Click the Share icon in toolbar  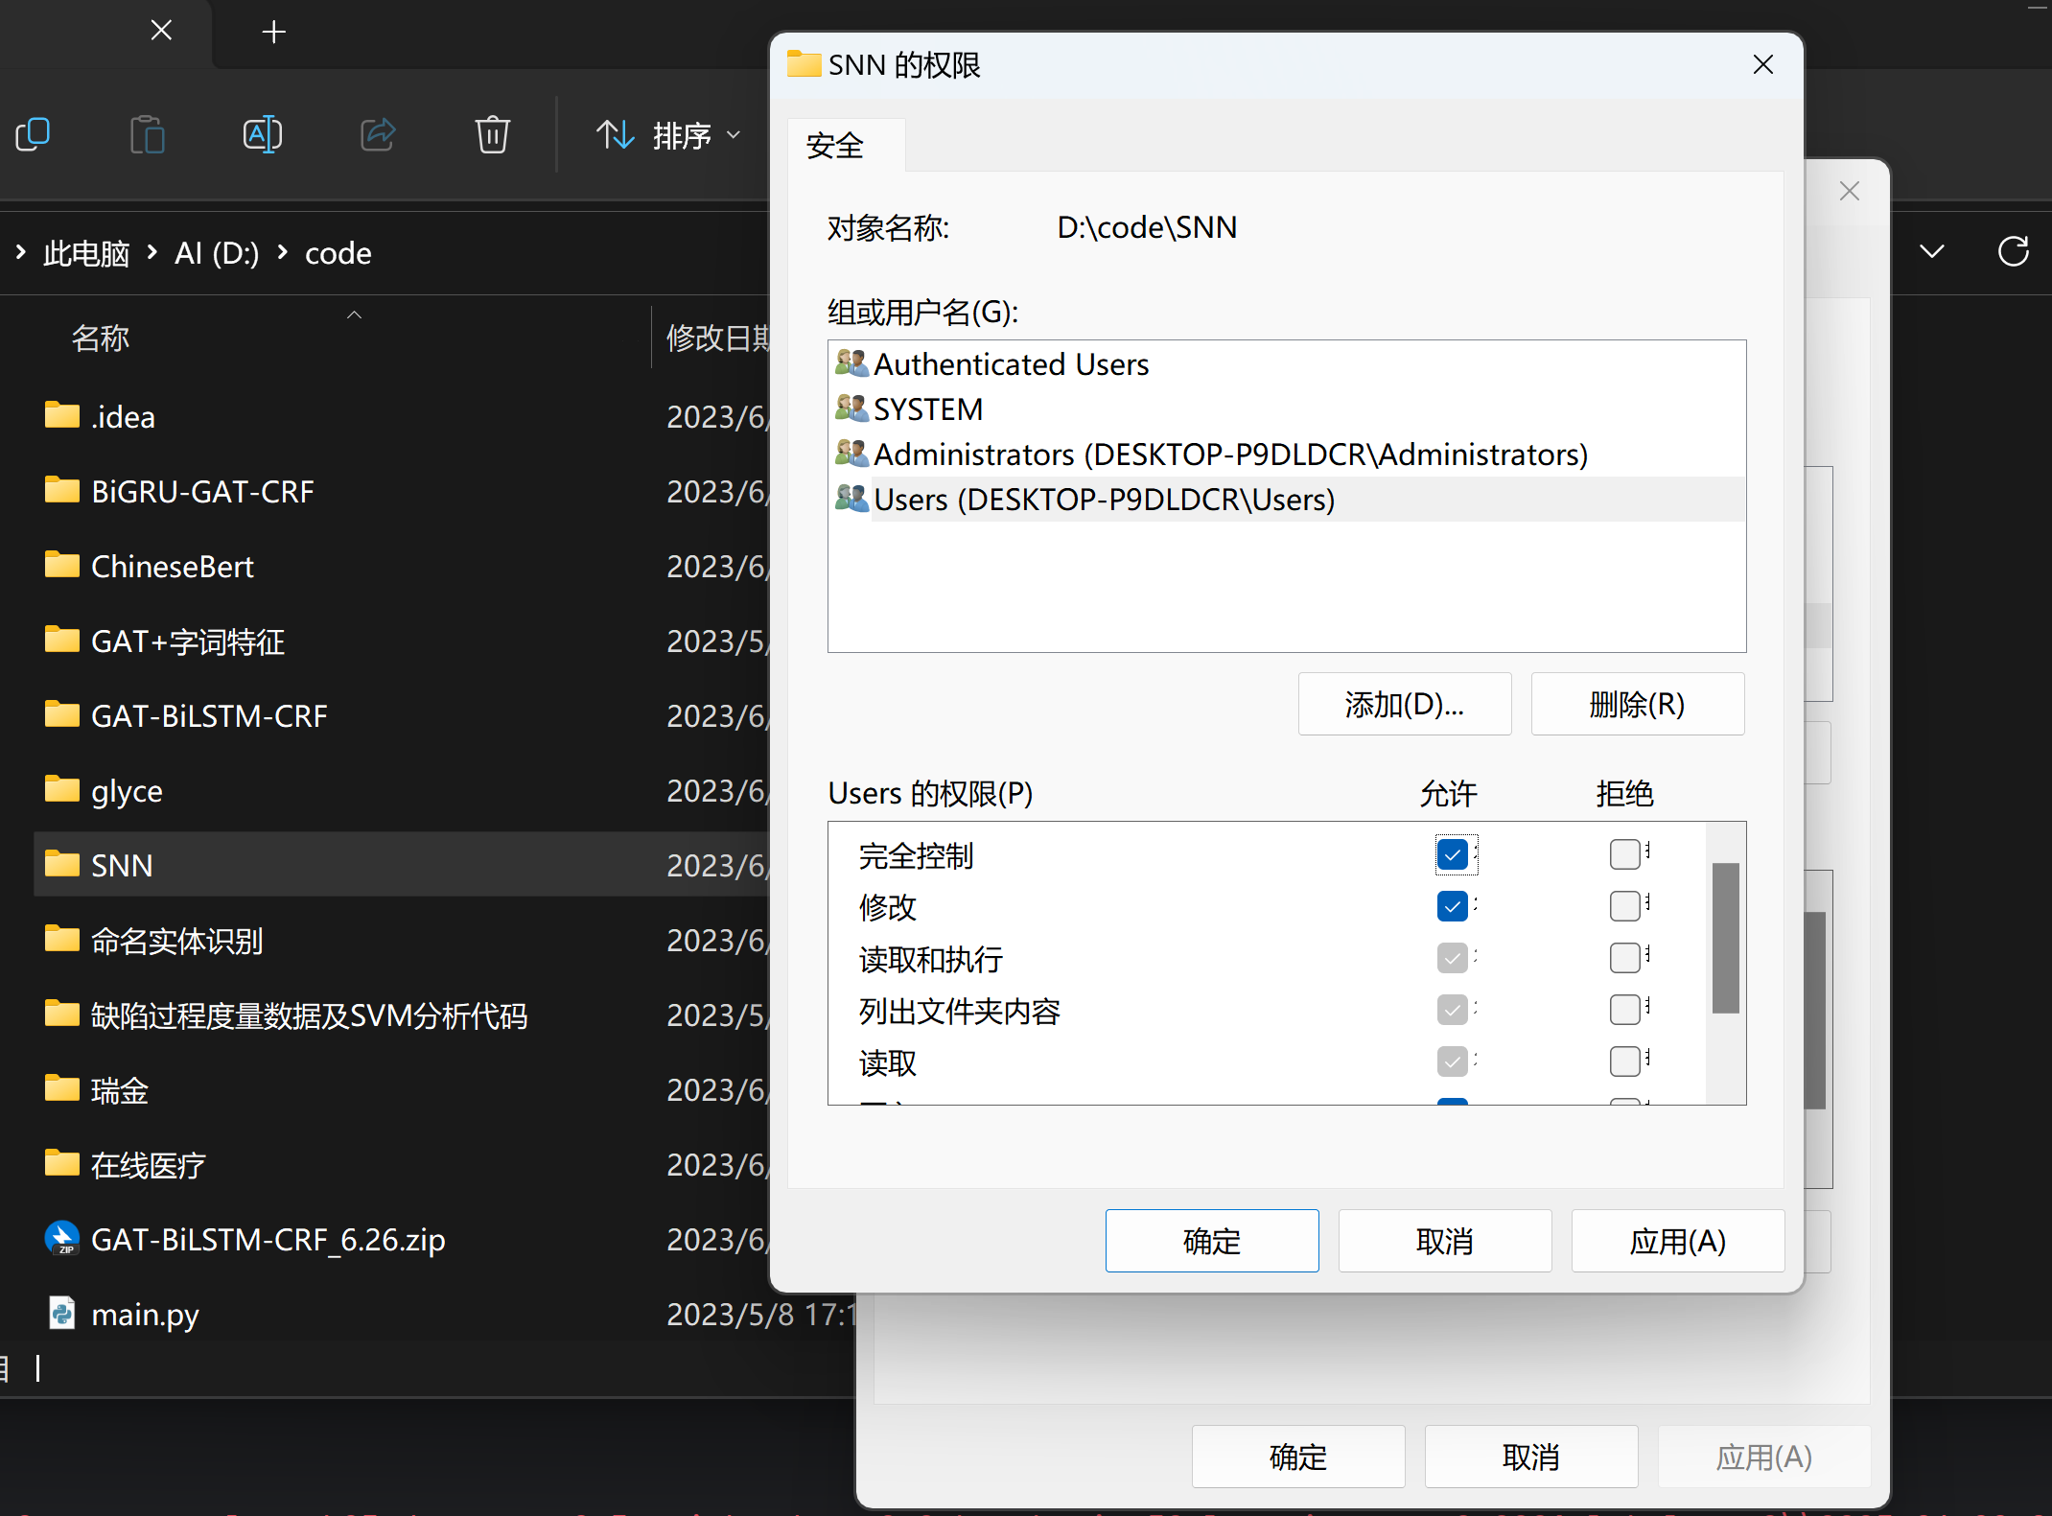point(377,134)
